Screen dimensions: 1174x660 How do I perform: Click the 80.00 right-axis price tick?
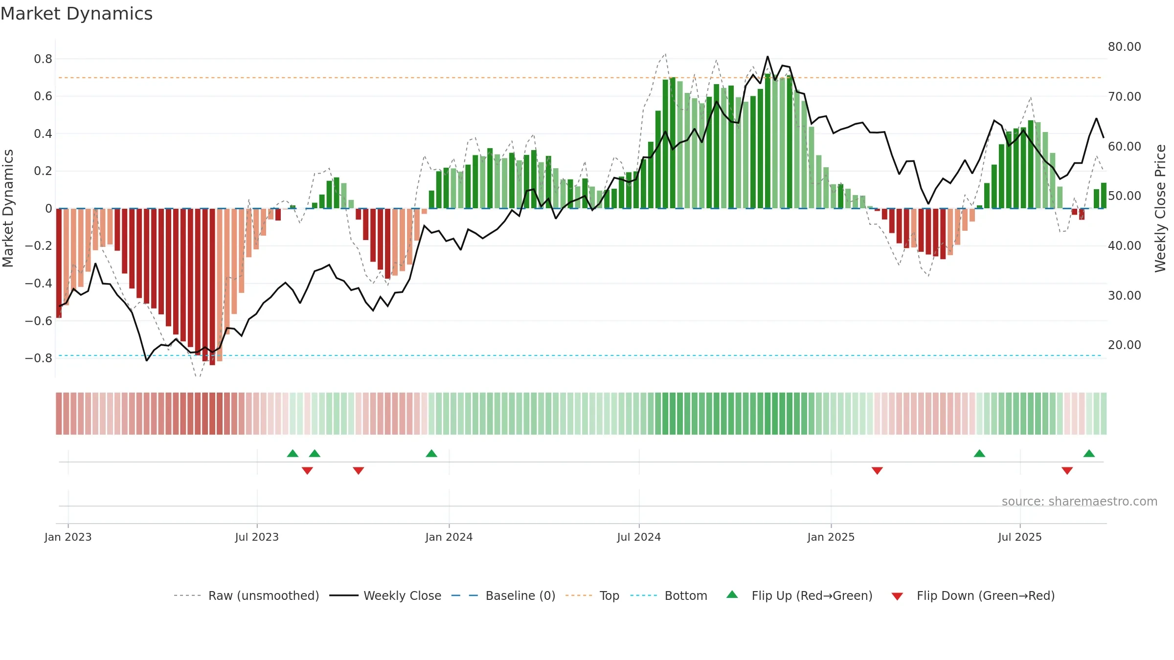(1125, 47)
